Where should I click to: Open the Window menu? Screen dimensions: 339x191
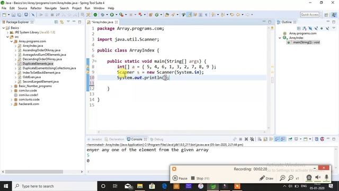[99, 8]
